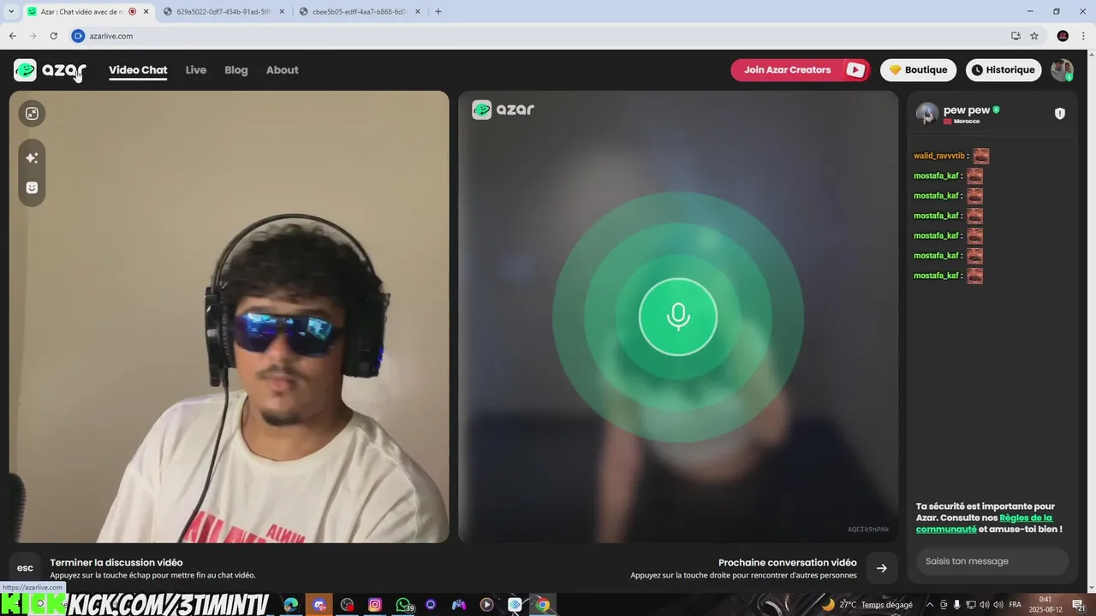Screen dimensions: 1096x616
Task: Open Google Chrome from the taskbar
Action: [x=543, y=605]
